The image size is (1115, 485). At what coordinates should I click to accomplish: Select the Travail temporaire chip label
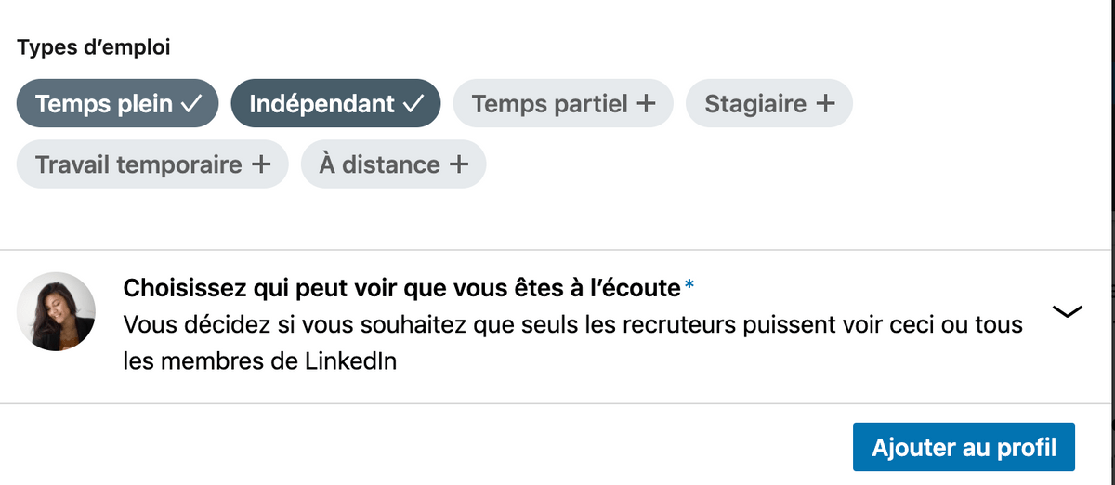[138, 165]
